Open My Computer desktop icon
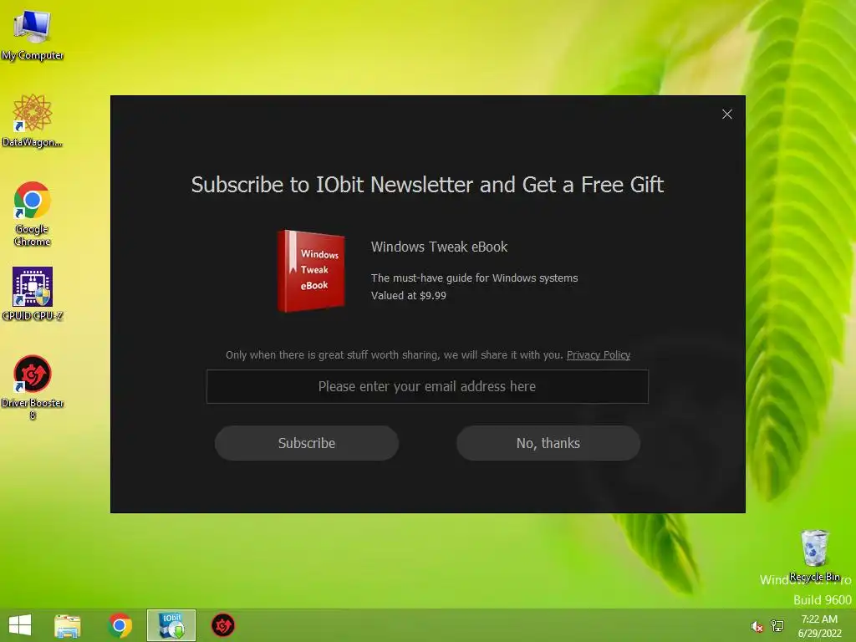 33,34
